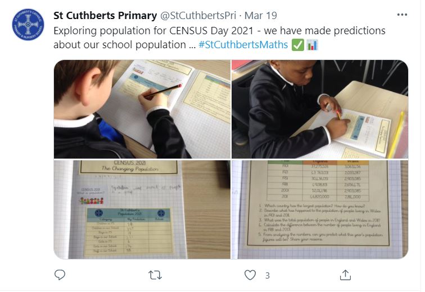Open the St Cuthberts Primary display name
This screenshot has width=425, height=292.
point(105,15)
